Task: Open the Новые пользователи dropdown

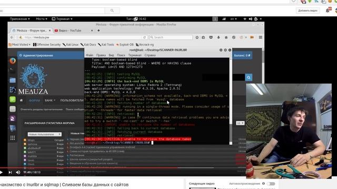Action: tap(44, 134)
